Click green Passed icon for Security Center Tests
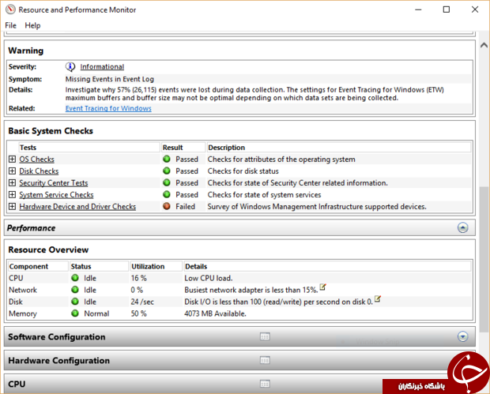This screenshot has width=490, height=394. click(167, 183)
